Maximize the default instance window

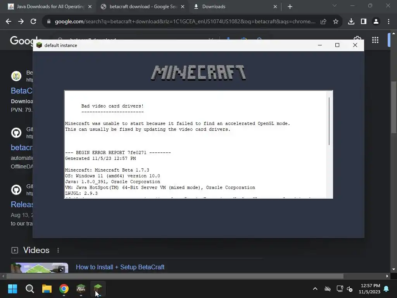click(x=337, y=45)
